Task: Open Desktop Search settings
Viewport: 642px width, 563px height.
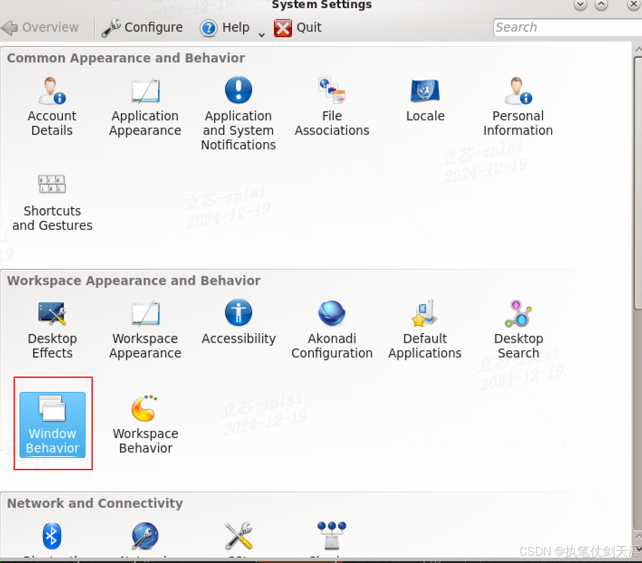Action: click(x=518, y=329)
